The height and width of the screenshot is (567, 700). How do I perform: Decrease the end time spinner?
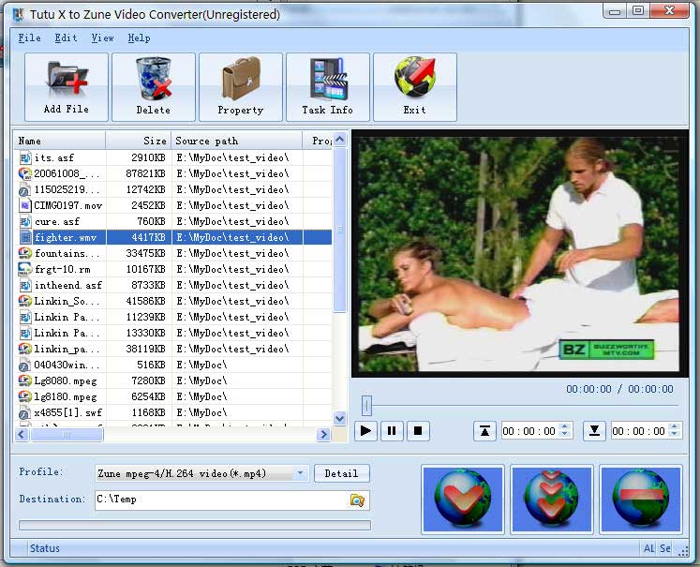coord(675,435)
